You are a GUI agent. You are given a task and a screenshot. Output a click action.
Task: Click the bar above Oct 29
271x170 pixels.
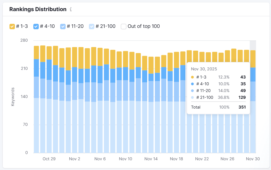point(49,100)
